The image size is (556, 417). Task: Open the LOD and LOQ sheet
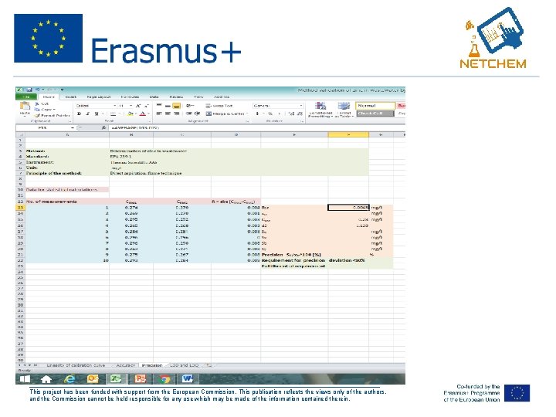(184, 364)
